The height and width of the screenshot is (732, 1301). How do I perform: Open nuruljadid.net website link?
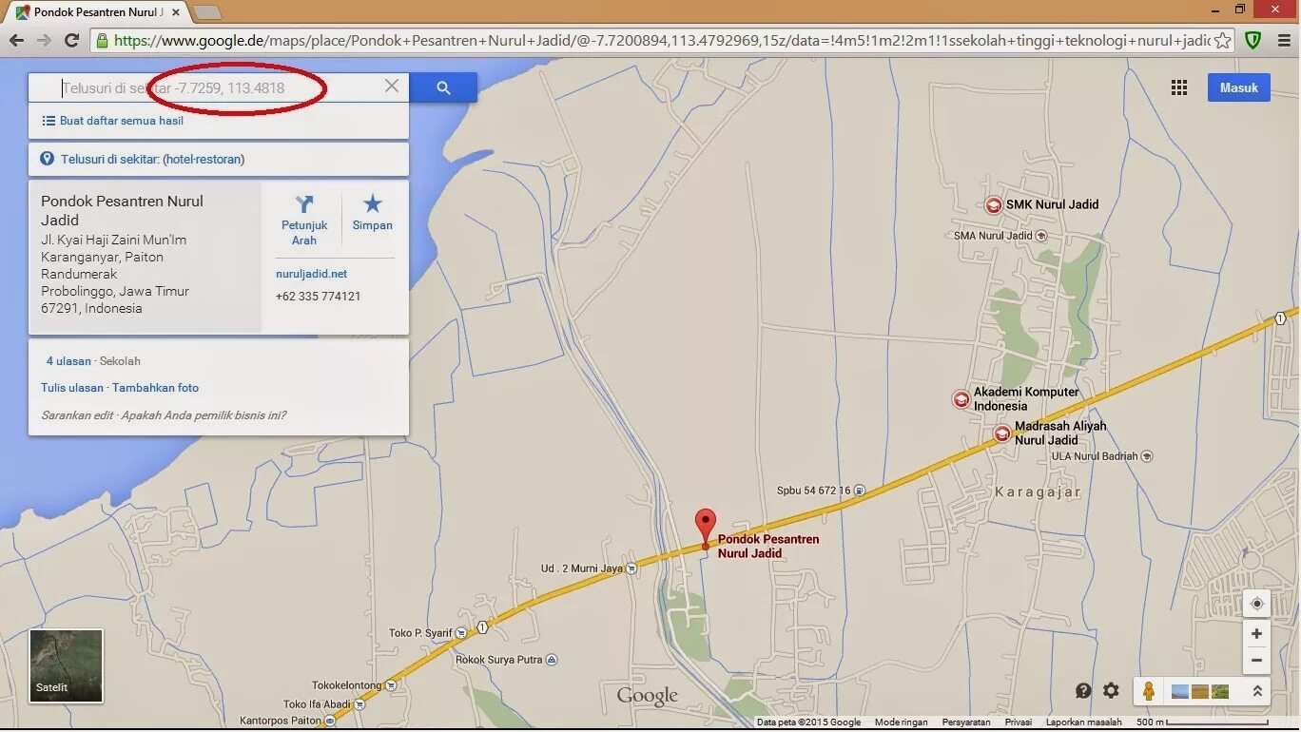pos(311,274)
